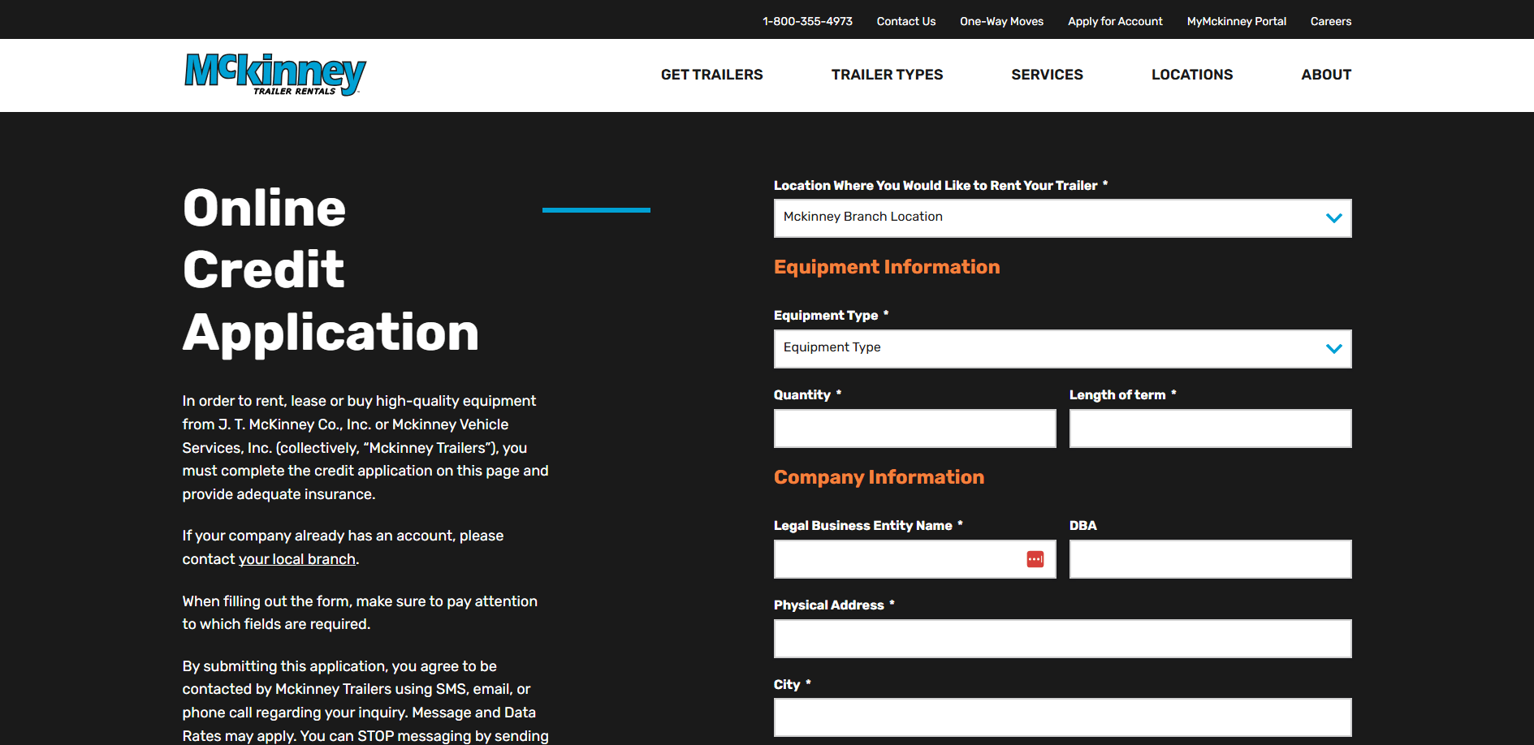
Task: Expand the Mckinney Branch Location dropdown arrow
Action: click(x=1333, y=218)
